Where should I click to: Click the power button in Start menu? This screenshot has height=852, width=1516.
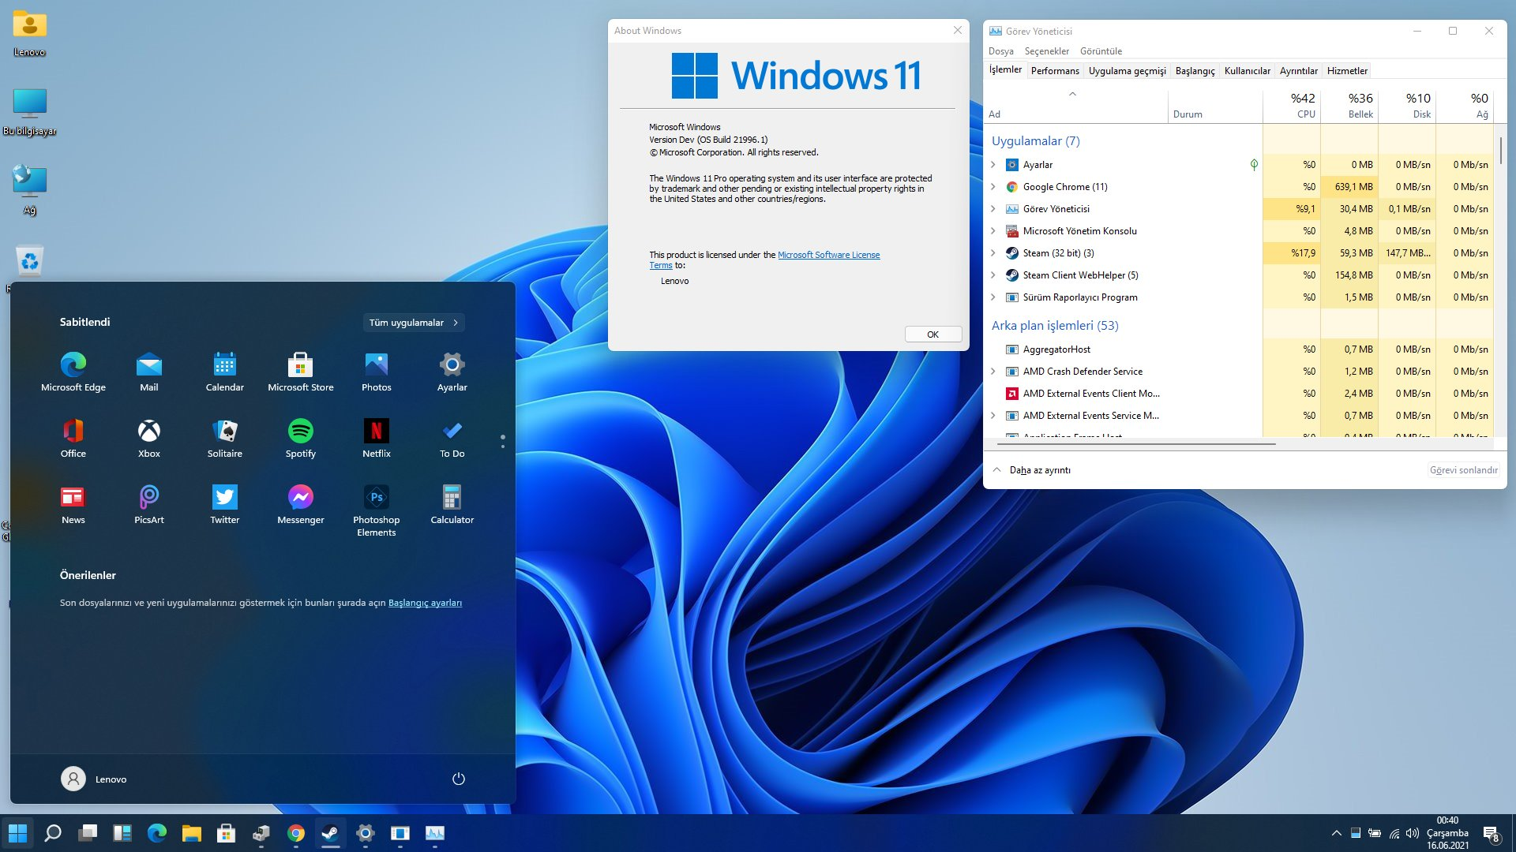(458, 779)
